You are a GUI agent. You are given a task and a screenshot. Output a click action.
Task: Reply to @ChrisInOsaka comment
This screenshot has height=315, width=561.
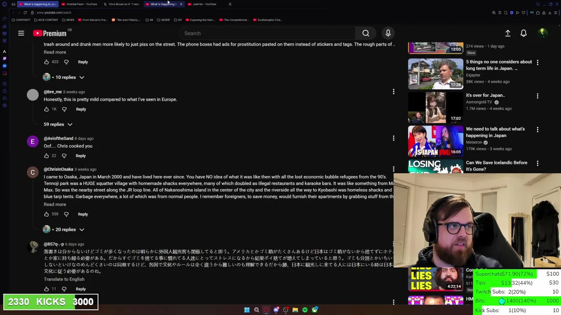tap(83, 214)
